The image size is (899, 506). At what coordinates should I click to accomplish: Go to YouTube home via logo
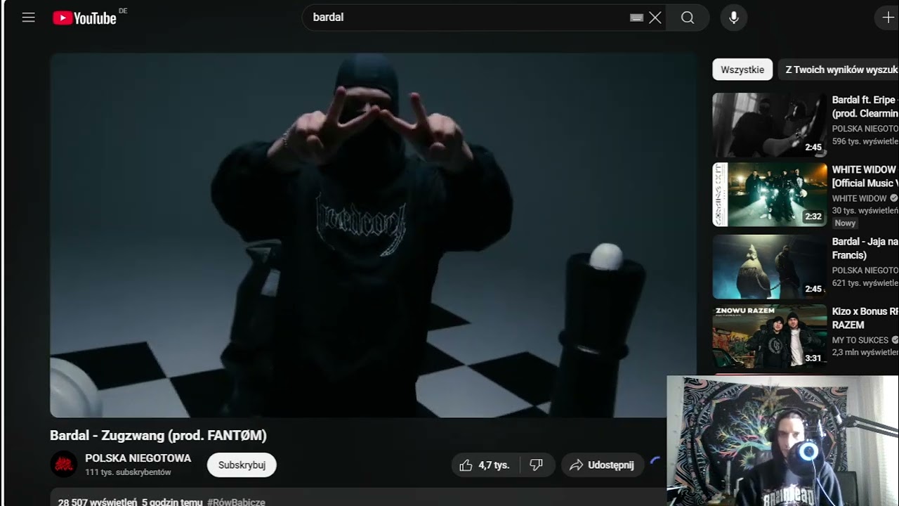click(x=84, y=18)
